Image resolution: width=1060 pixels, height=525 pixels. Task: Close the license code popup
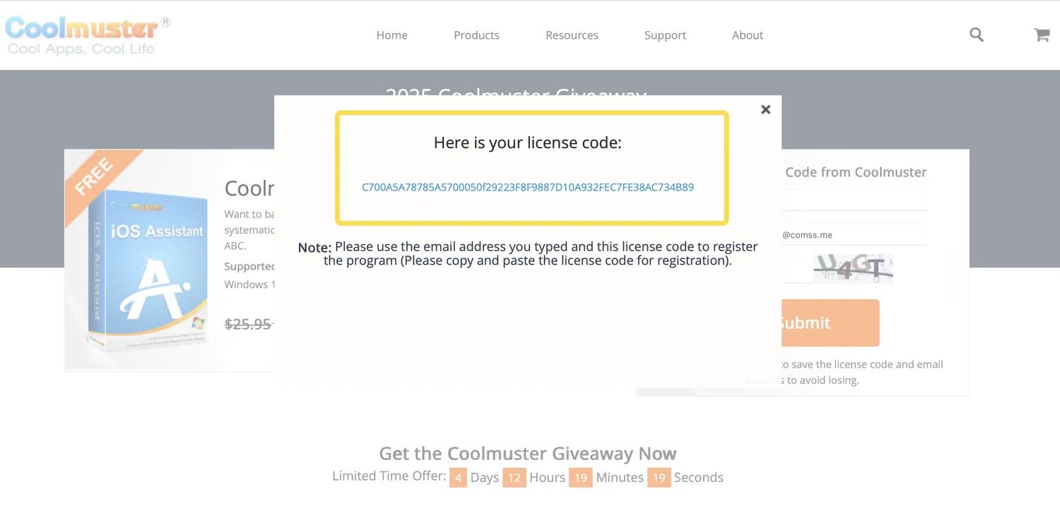[x=765, y=109]
